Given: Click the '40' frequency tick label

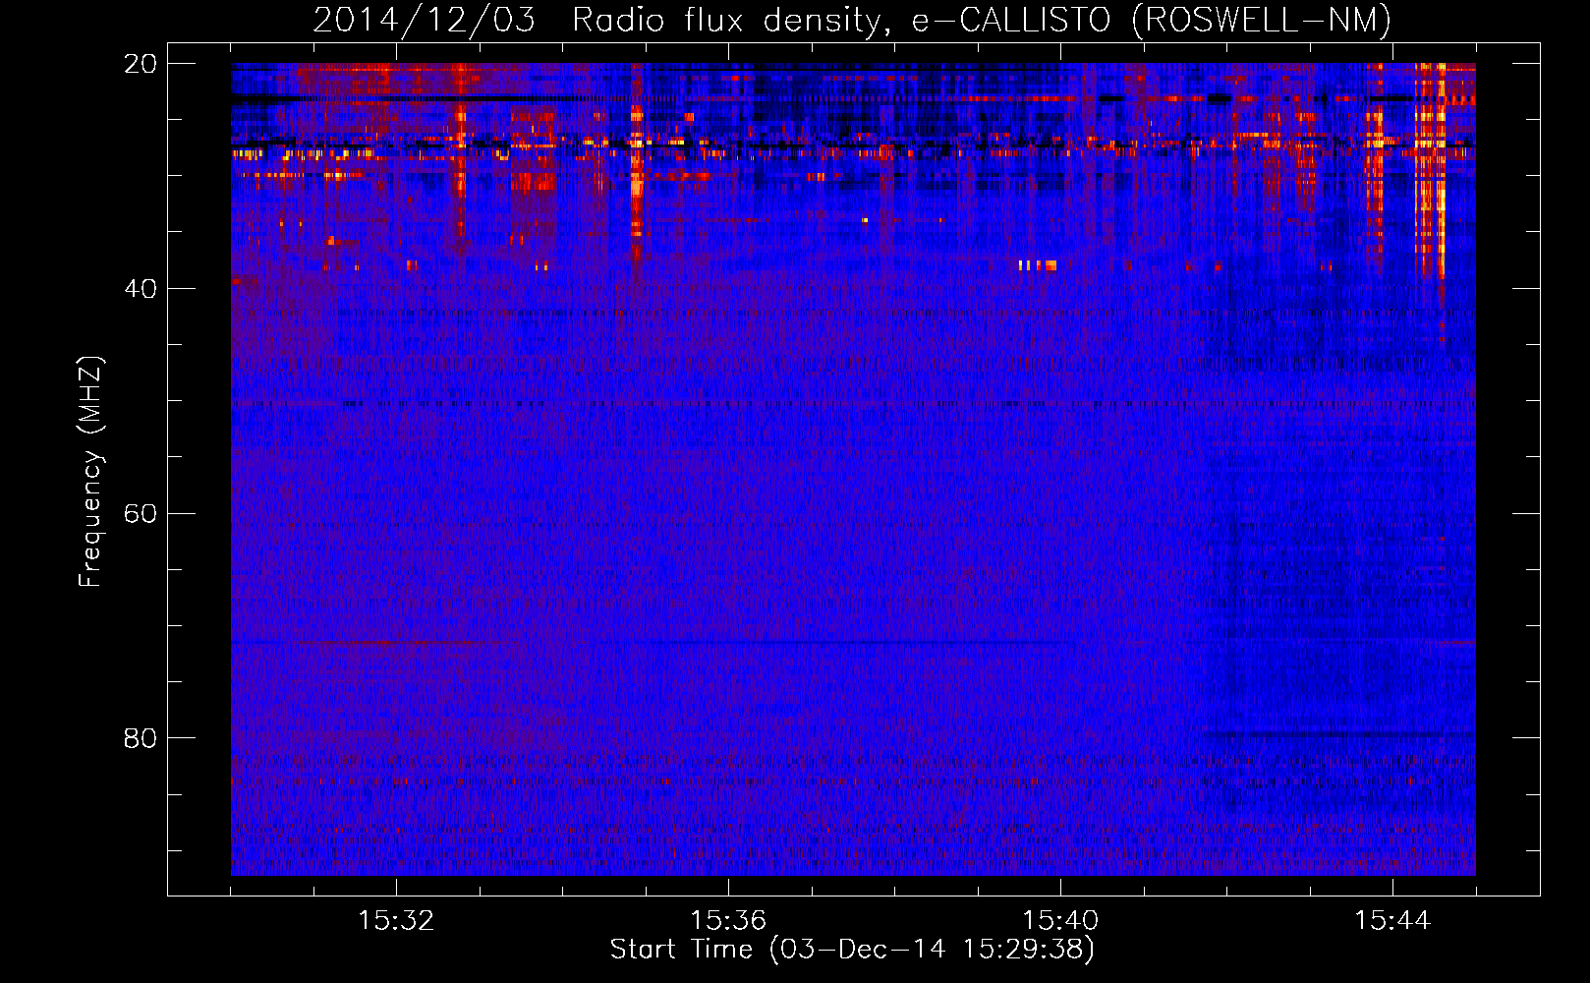Looking at the screenshot, I should tap(141, 289).
